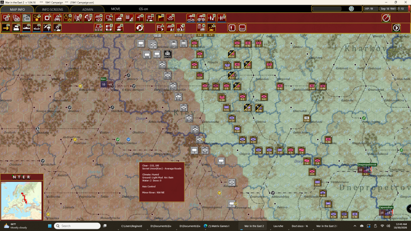This screenshot has height=231, width=411.
Task: Click the aircraft with warning triangle icon
Action: (222, 18)
